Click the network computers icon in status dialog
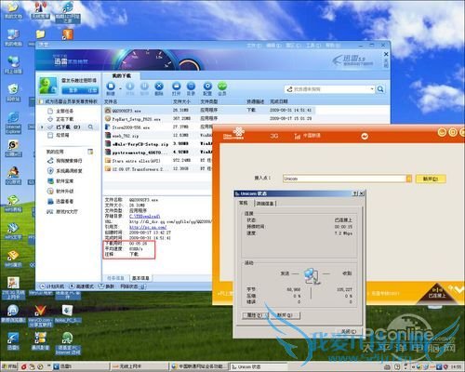This screenshot has width=465, height=372. (312, 276)
